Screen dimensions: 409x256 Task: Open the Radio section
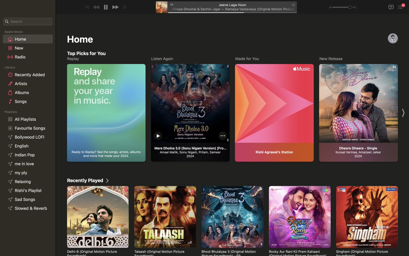click(28, 57)
